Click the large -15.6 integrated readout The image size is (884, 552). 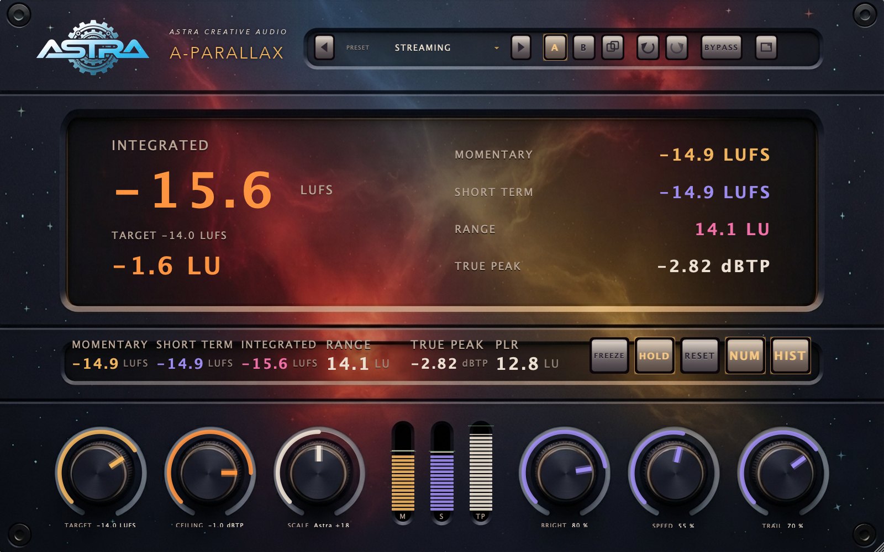point(193,190)
